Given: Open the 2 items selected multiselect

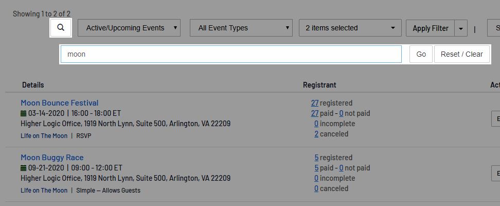Looking at the screenshot, I should (x=350, y=28).
